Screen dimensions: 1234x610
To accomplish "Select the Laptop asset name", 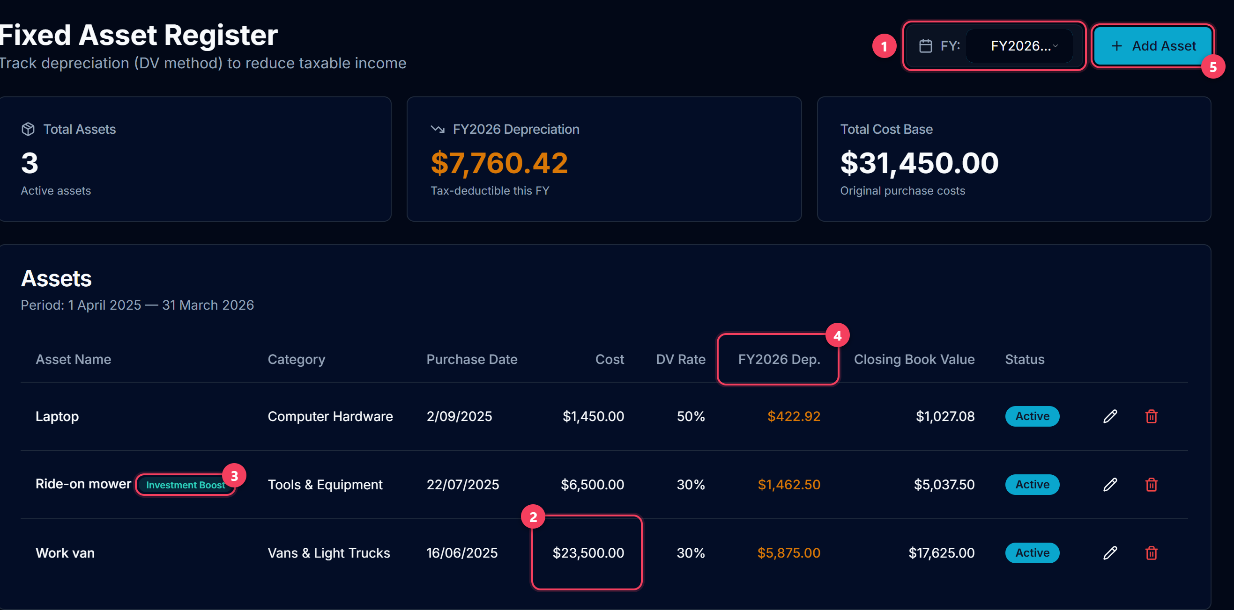I will point(57,416).
